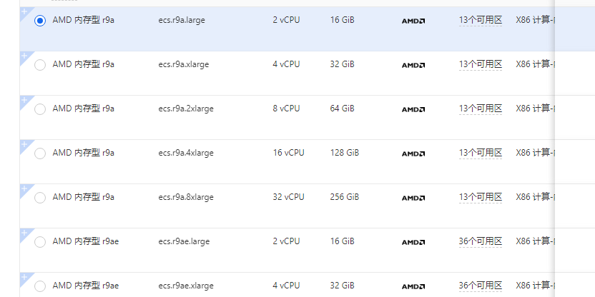
Task: Open 36个可用区 link for ecs.r9ae.xlarge
Action: click(481, 286)
